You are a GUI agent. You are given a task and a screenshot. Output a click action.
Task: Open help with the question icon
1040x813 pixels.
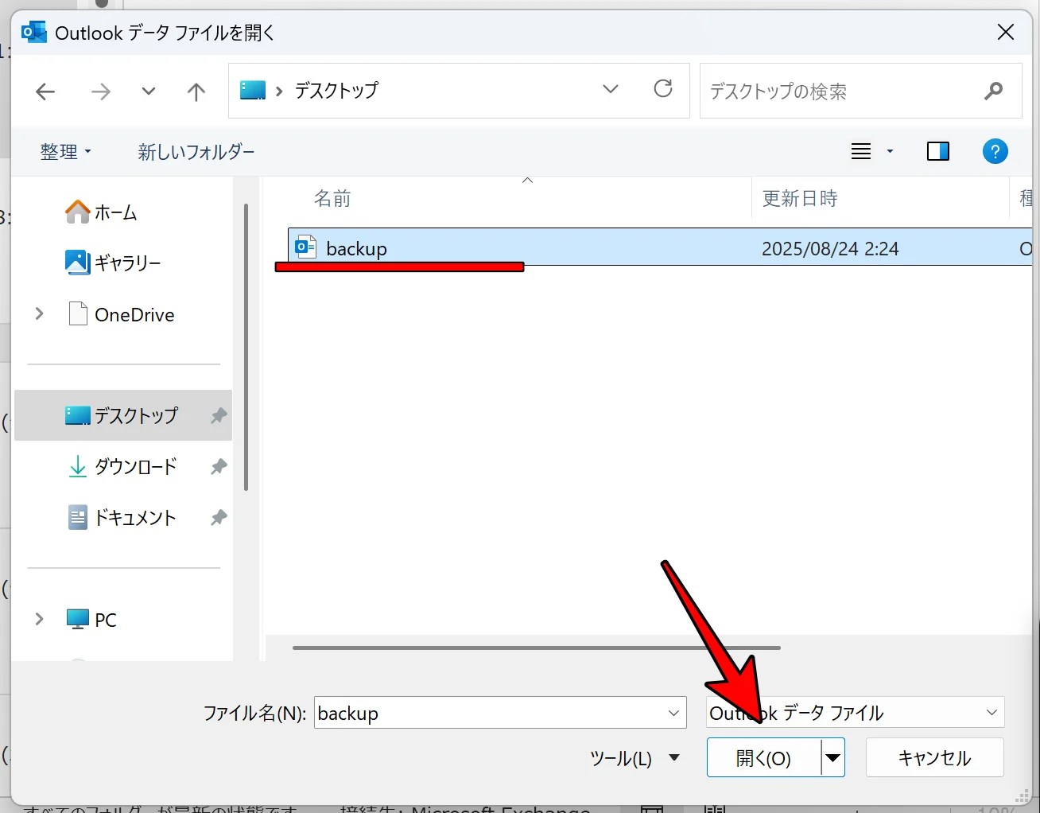[x=995, y=151]
